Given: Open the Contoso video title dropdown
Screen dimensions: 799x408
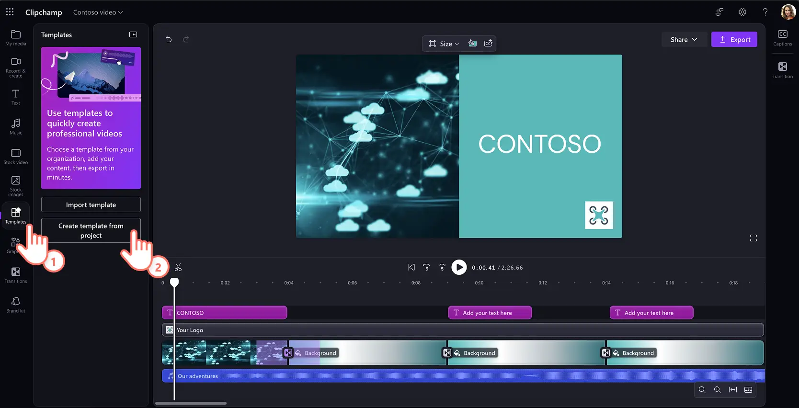Looking at the screenshot, I should (x=98, y=12).
